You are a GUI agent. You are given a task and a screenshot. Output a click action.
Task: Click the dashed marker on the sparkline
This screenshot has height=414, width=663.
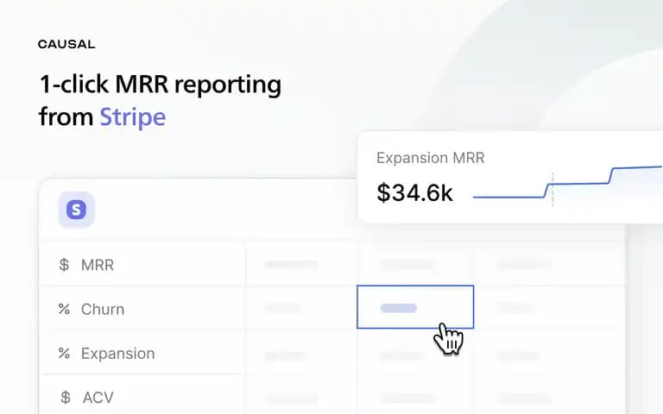point(552,189)
